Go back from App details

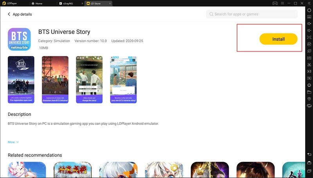(x=9, y=14)
